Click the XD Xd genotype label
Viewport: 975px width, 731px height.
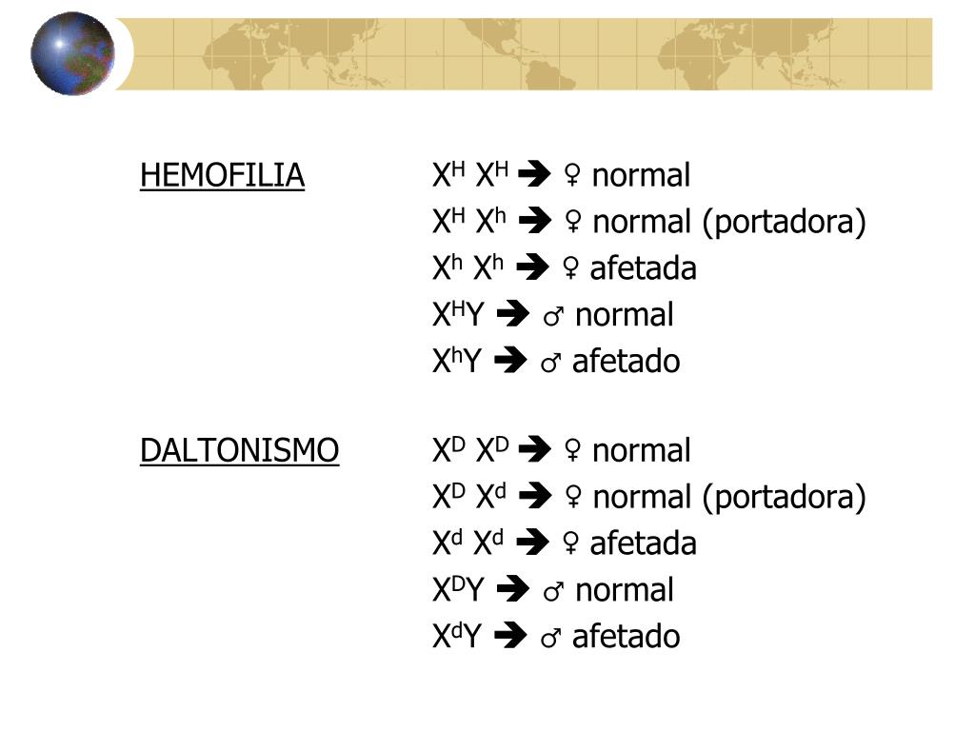coord(469,495)
